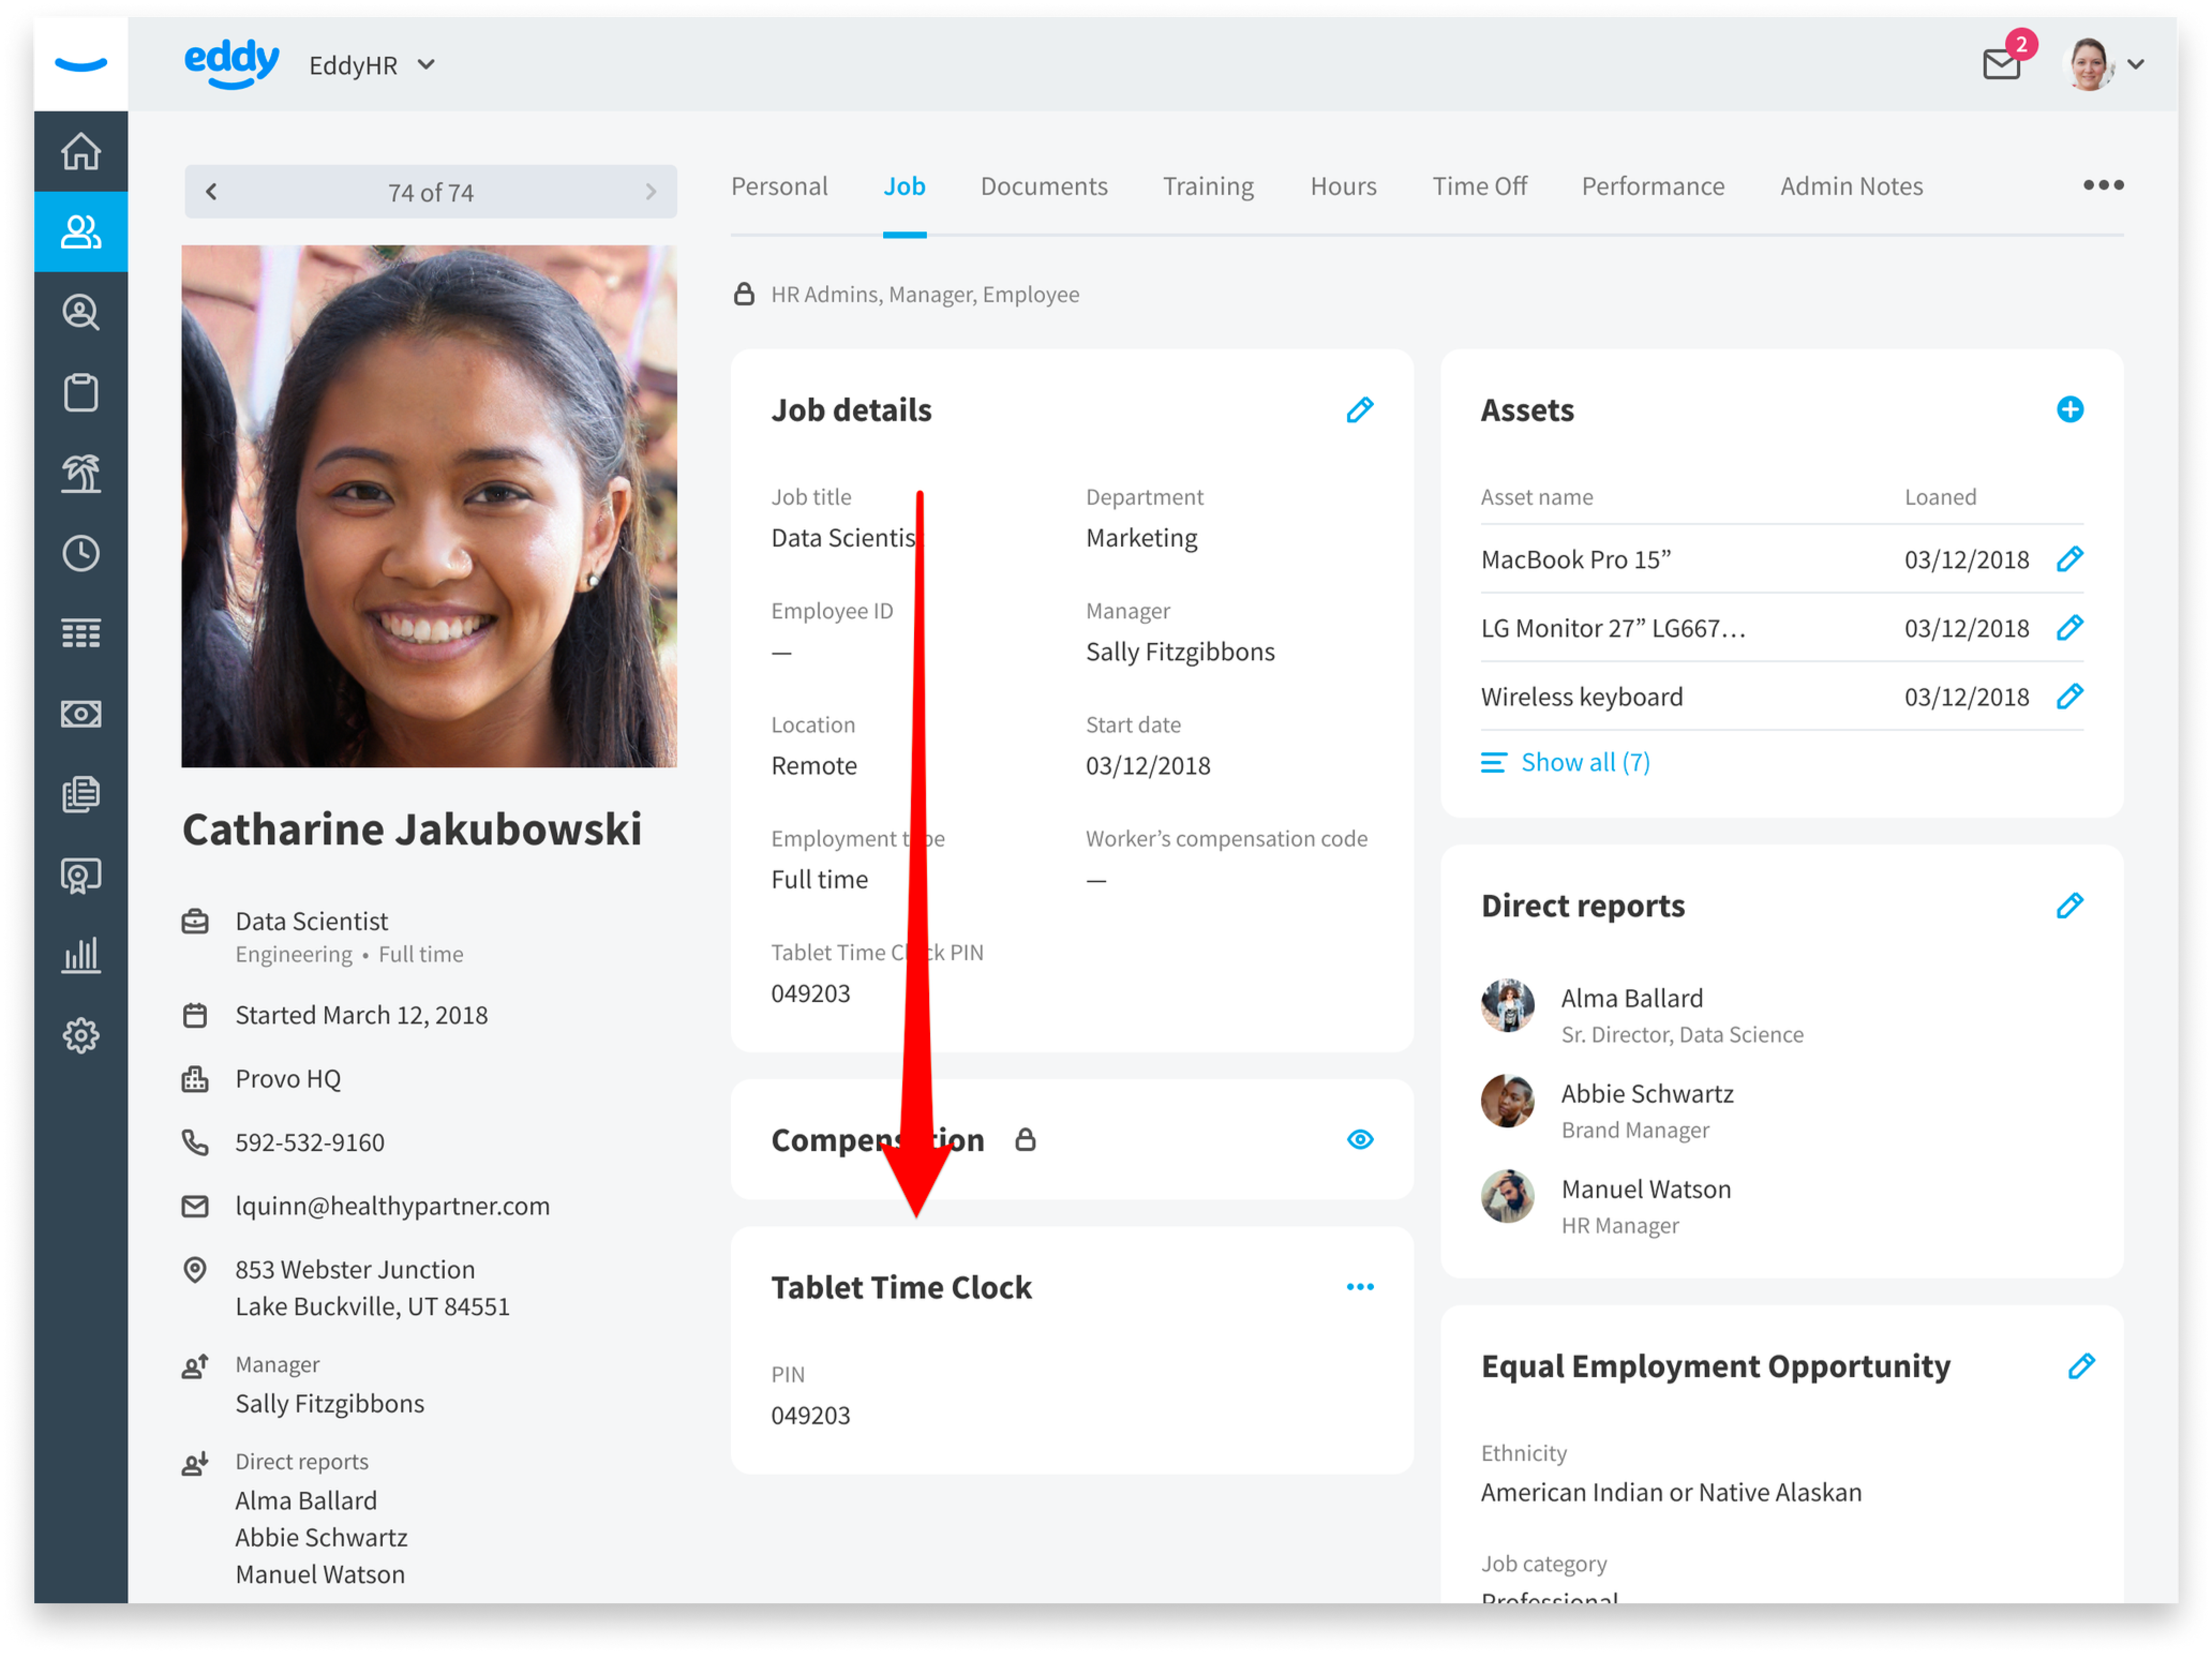Go to next employee record
Screen dimensions: 2212x1655
tap(651, 191)
